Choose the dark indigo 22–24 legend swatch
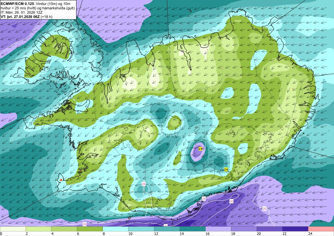 [296, 229]
